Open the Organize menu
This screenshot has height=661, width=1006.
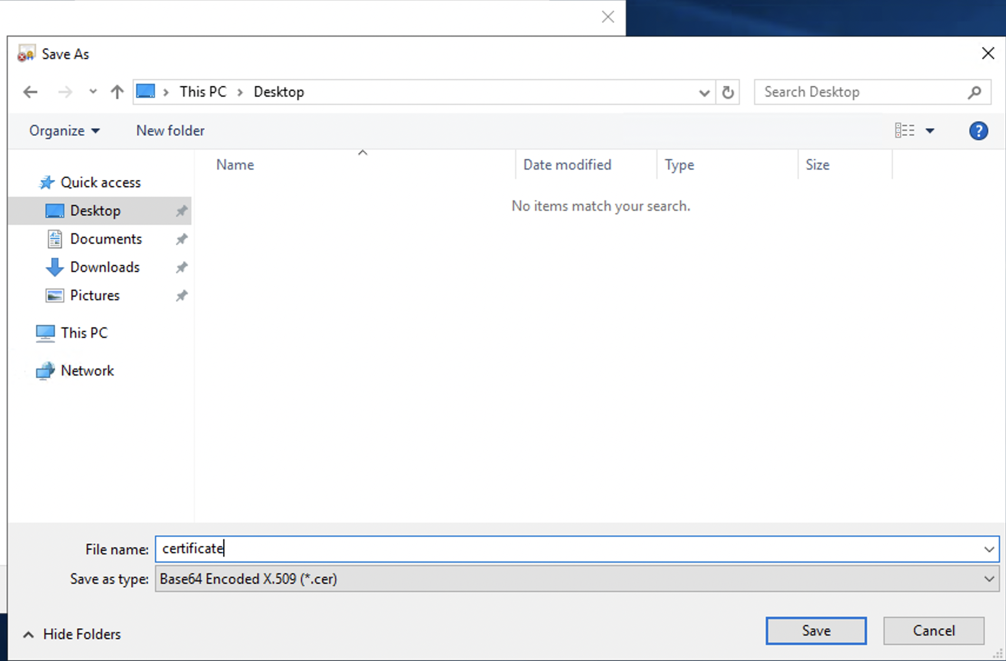[64, 131]
